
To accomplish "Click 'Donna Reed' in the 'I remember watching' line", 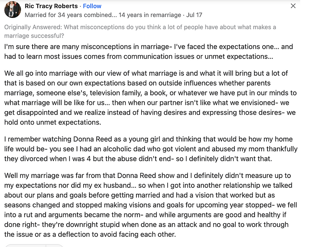I will pyautogui.click(x=93, y=139).
